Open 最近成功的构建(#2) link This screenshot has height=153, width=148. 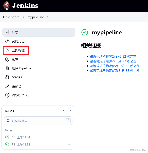(x=115, y=66)
